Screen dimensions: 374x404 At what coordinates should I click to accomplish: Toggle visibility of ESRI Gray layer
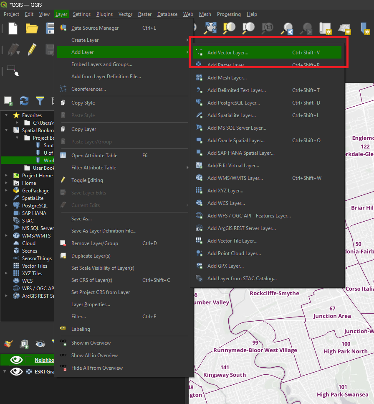[16, 371]
